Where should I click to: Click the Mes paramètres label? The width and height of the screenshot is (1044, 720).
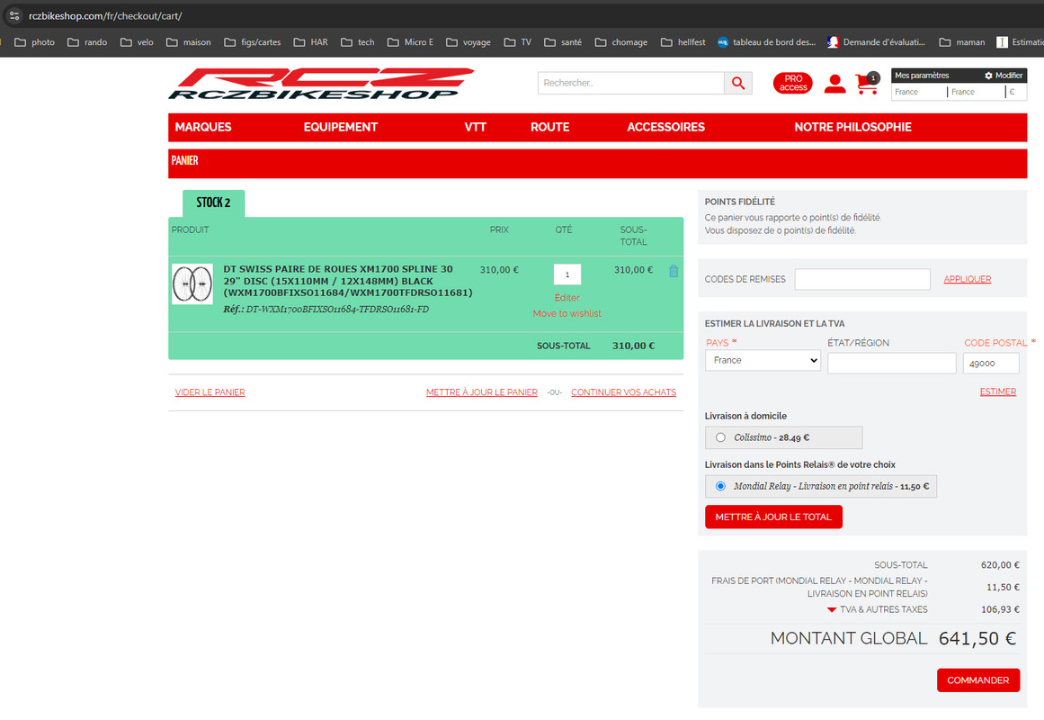pyautogui.click(x=922, y=76)
